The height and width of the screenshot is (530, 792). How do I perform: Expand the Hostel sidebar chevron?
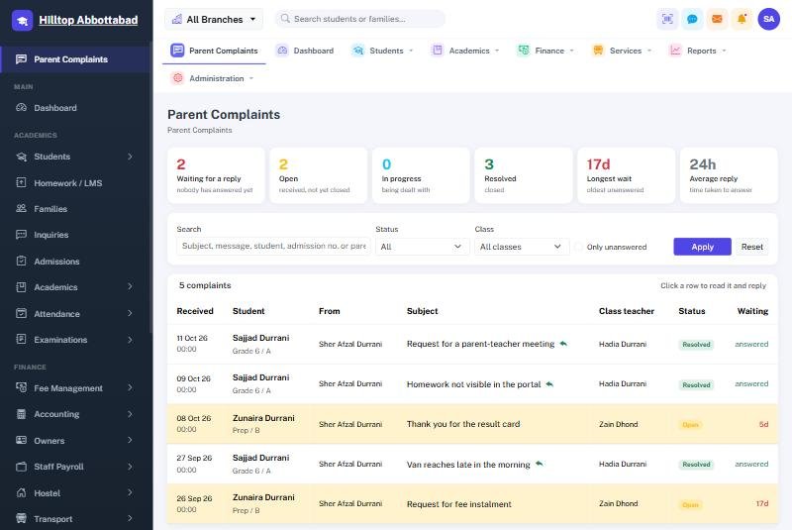point(130,492)
